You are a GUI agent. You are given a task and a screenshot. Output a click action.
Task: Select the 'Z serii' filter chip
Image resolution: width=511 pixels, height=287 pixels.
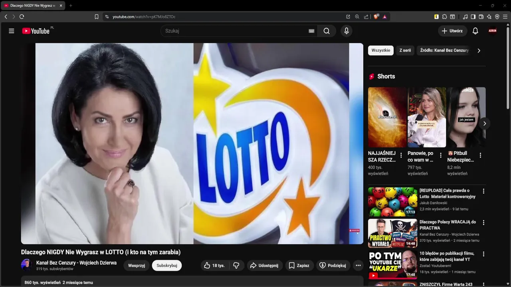405,51
